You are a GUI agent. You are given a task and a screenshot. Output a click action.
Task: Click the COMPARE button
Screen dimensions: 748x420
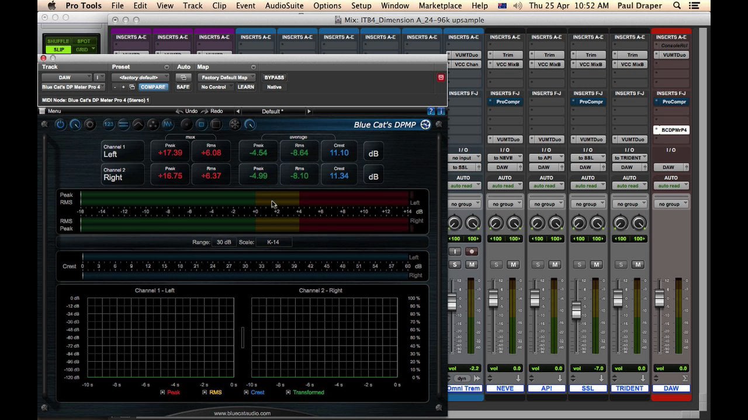point(153,87)
